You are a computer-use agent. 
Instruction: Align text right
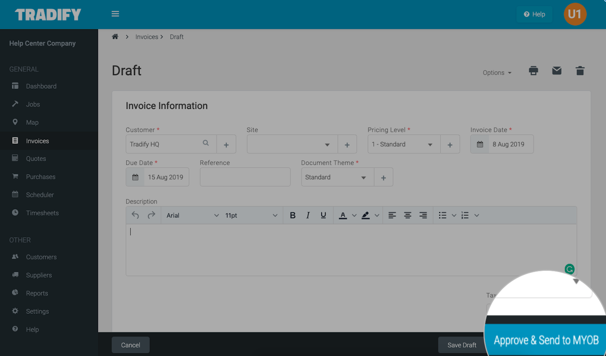pos(423,215)
